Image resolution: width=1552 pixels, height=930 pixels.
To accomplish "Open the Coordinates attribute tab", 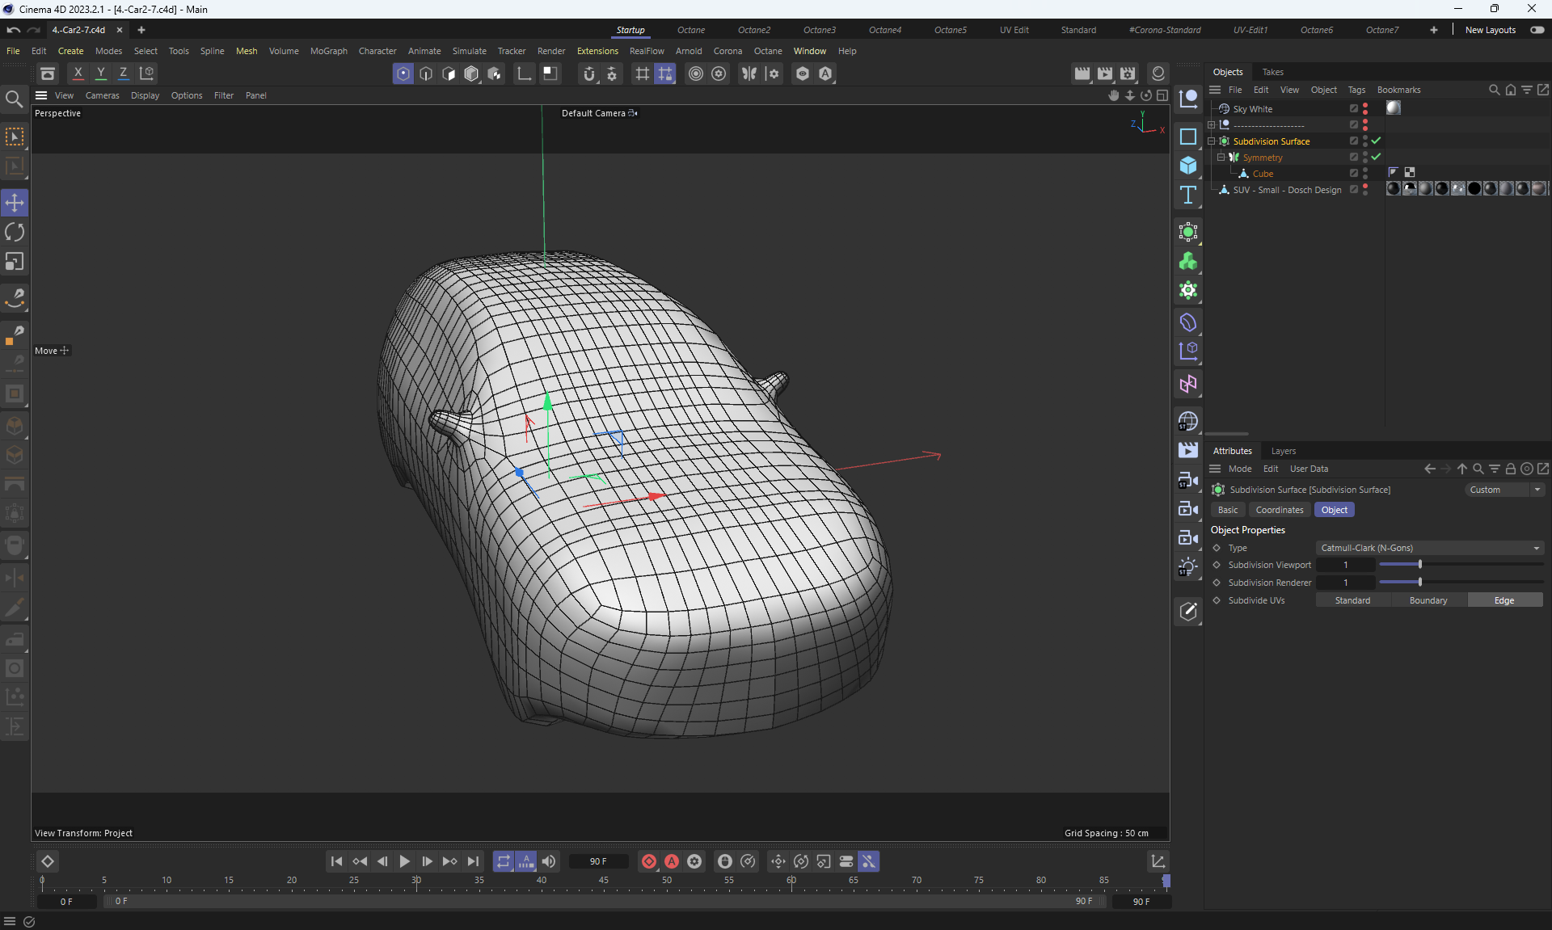I will click(x=1279, y=510).
